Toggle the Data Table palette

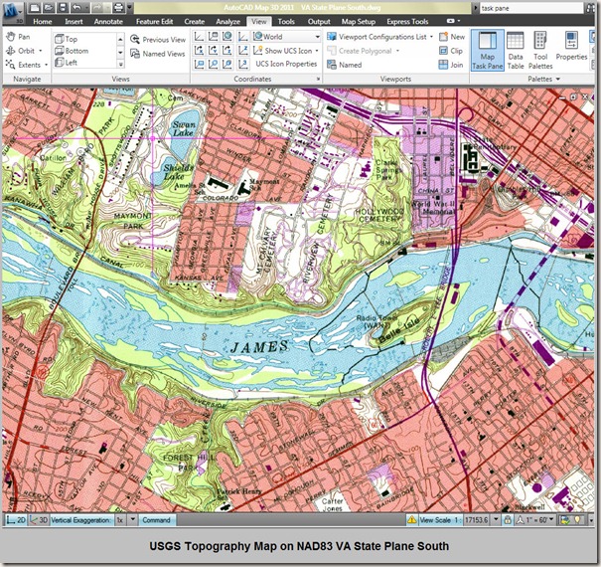(x=516, y=51)
